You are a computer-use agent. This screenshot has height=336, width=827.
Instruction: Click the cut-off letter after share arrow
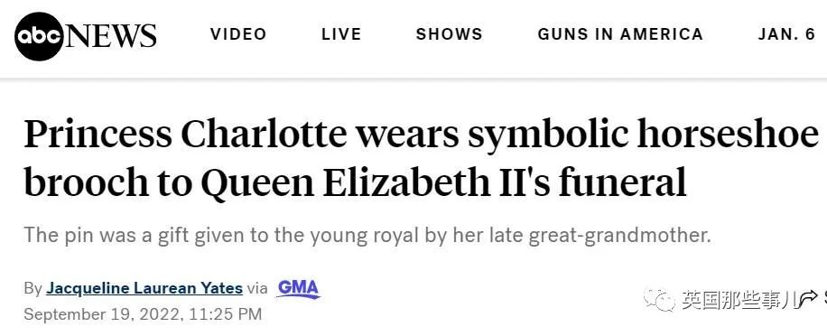point(823,299)
